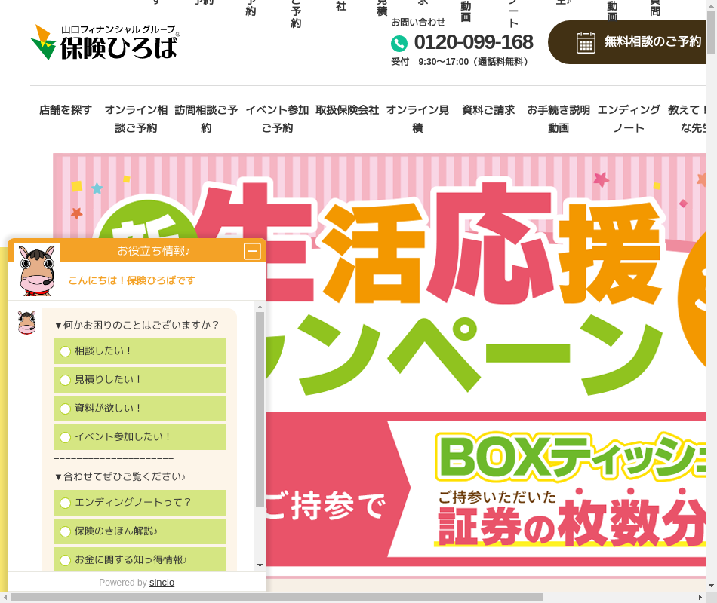Image resolution: width=717 pixels, height=603 pixels.
Task: Go to 資料ご請求 in navigation
Action: point(488,110)
